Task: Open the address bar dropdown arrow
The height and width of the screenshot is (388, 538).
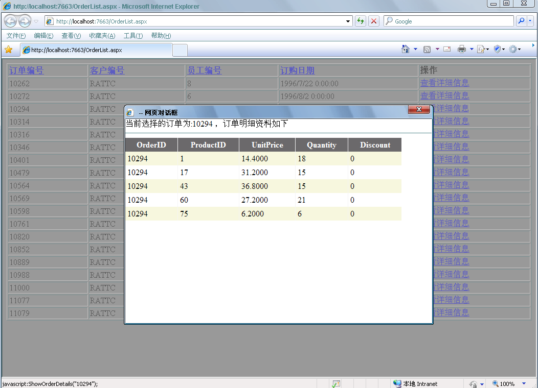Action: tap(348, 21)
